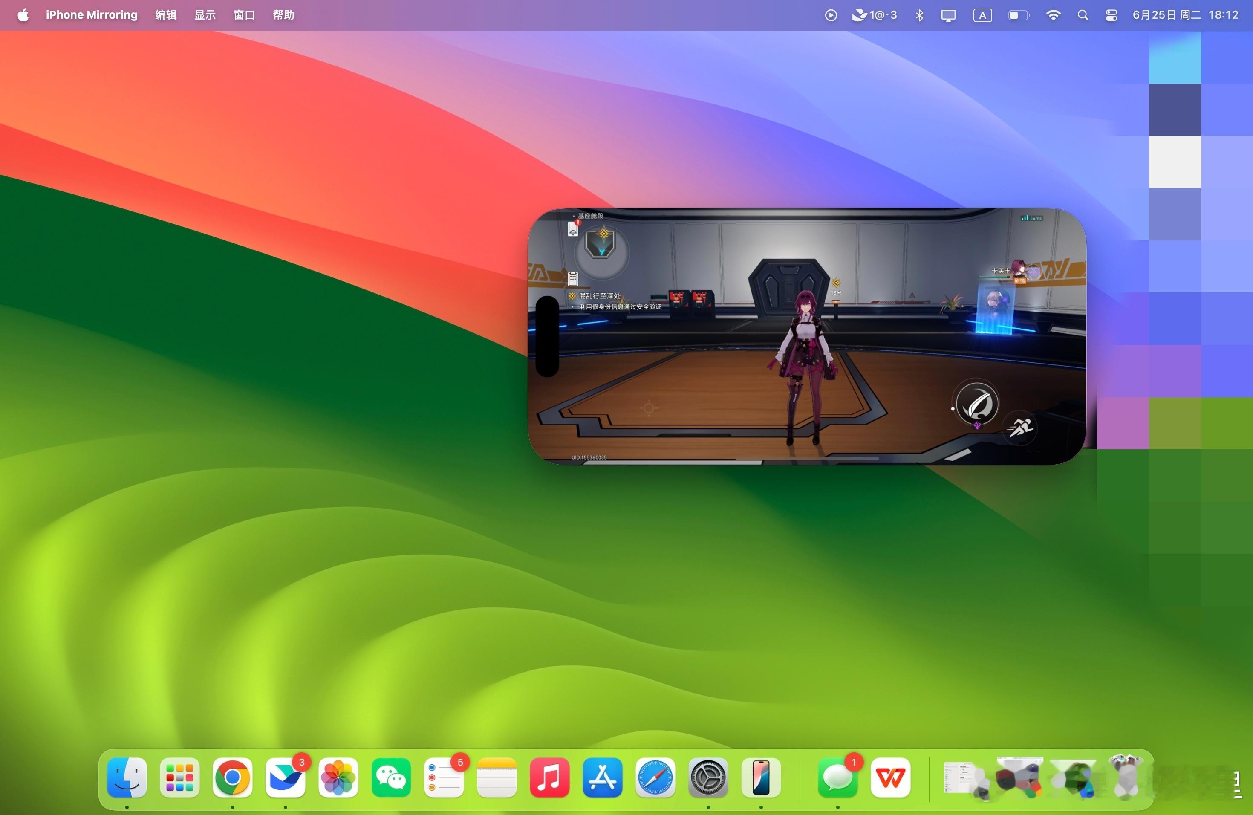Open Safari from the Dock
This screenshot has height=815, width=1253.
coord(655,777)
